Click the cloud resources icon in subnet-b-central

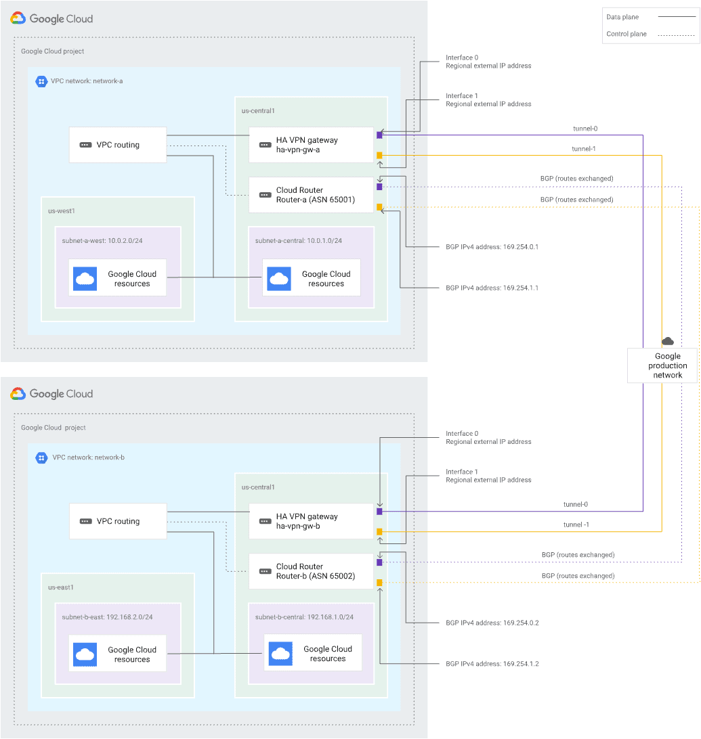[x=280, y=653]
